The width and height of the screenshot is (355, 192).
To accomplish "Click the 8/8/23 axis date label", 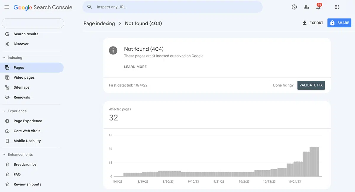I will [x=118, y=182].
